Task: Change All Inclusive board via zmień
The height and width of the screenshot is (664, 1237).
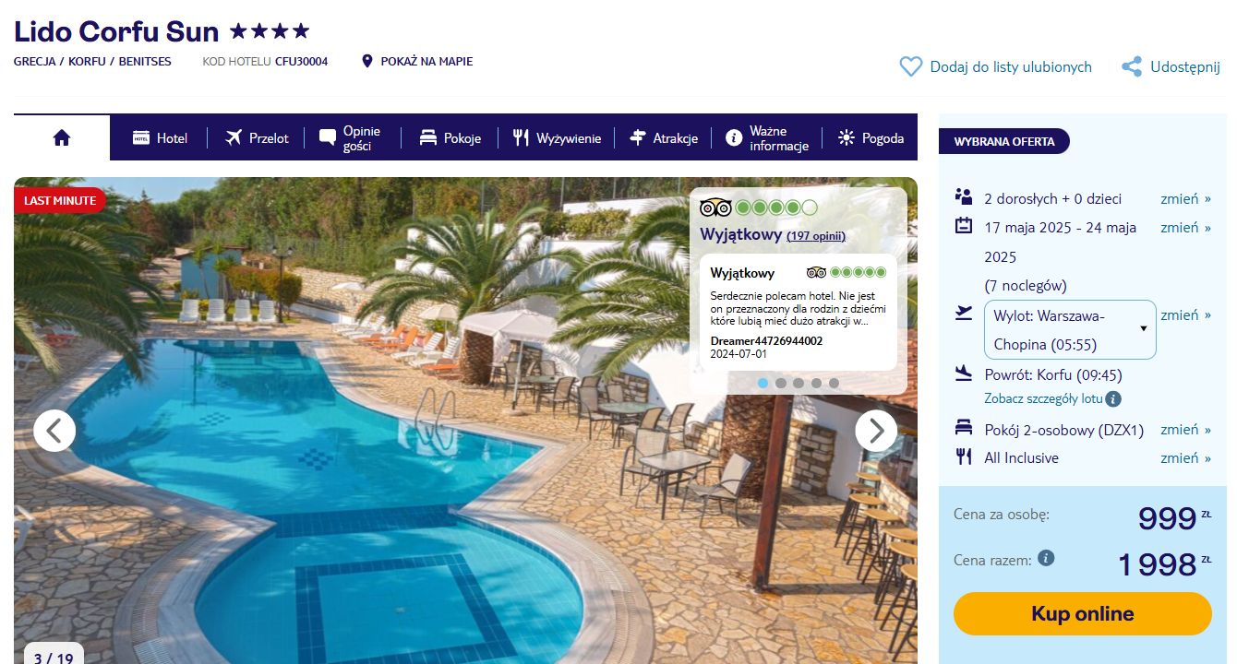Action: pyautogui.click(x=1185, y=457)
